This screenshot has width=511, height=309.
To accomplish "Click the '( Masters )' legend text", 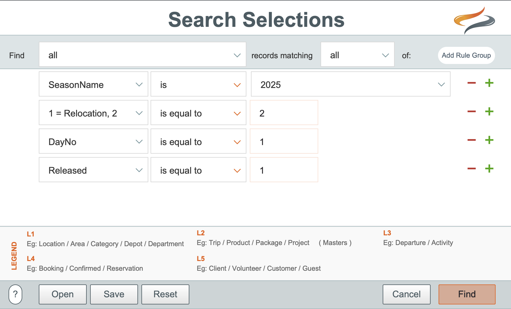I will (x=335, y=243).
